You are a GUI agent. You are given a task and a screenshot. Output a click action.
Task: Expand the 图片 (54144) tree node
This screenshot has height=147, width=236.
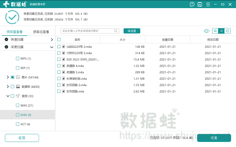point(8,77)
